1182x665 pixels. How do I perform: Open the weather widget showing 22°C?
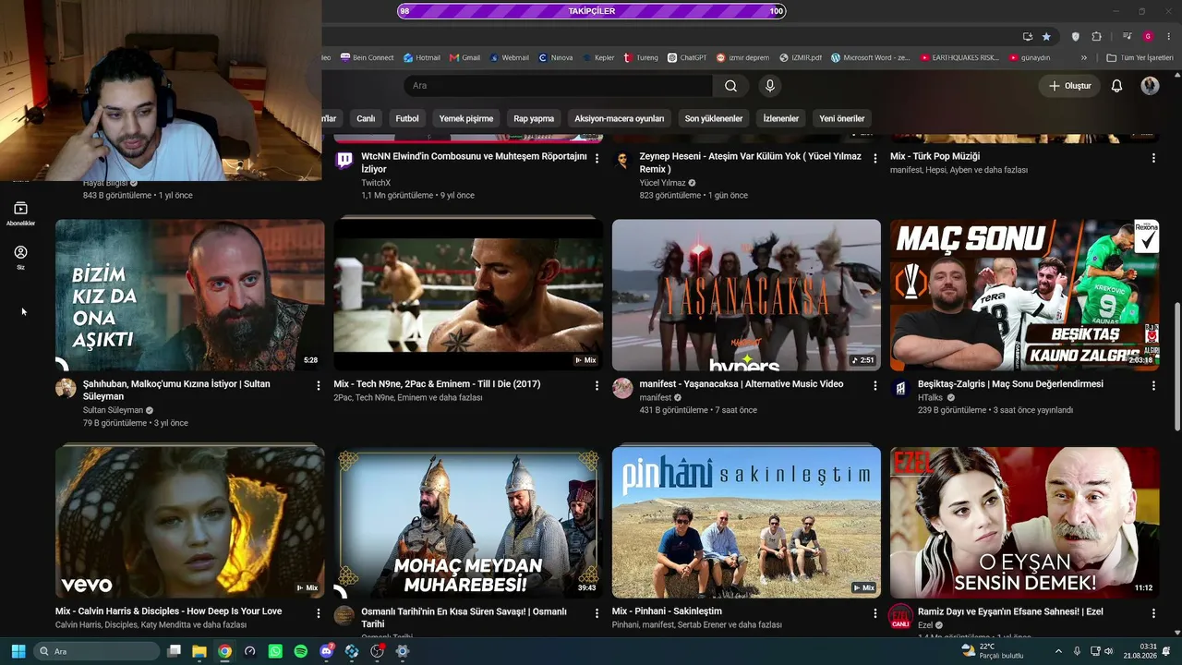(x=991, y=651)
